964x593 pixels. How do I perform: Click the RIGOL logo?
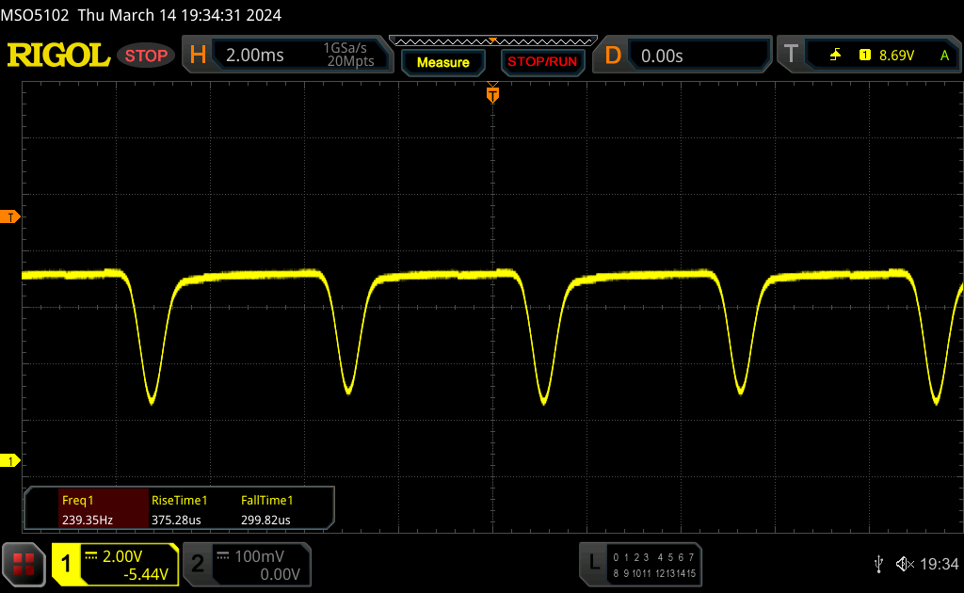pos(58,56)
